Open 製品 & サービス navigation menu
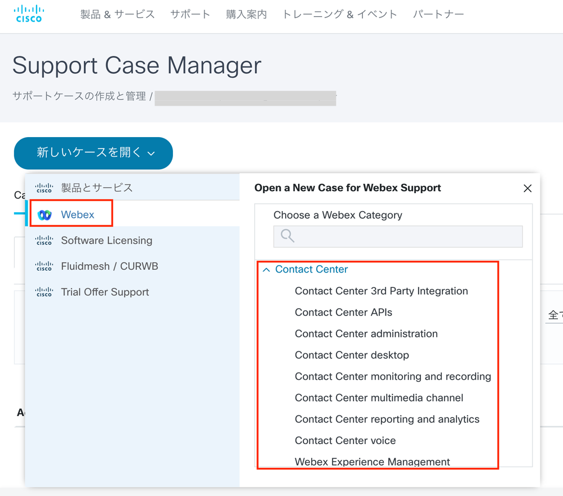 [117, 14]
